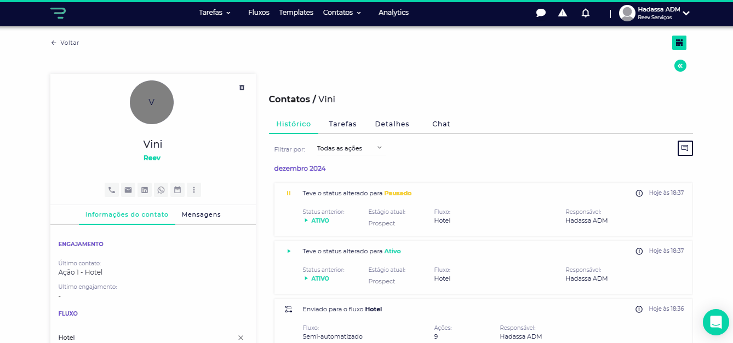Remove the Hotel fluxo with X
Image resolution: width=733 pixels, height=343 pixels.
coord(240,338)
